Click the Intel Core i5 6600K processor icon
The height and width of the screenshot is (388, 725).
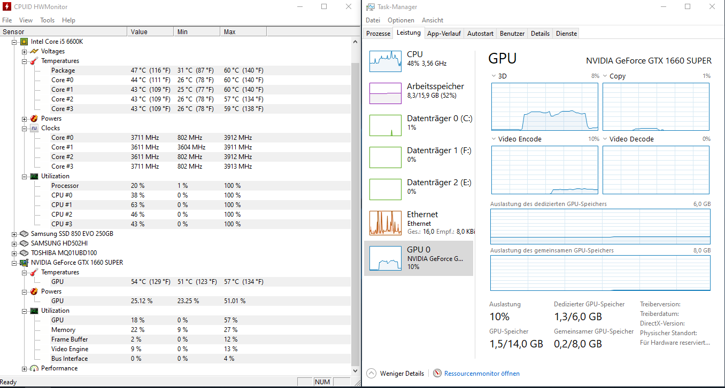coord(24,42)
